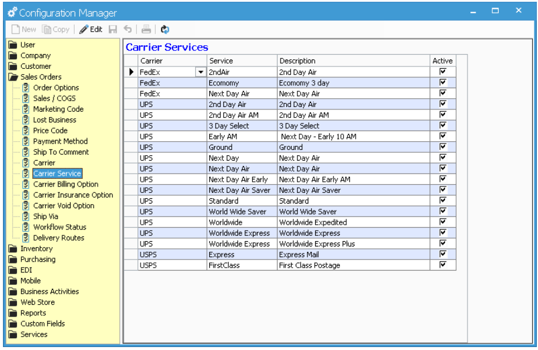Click the USPS carrier cell for Express
The image size is (538, 350).
pos(172,255)
